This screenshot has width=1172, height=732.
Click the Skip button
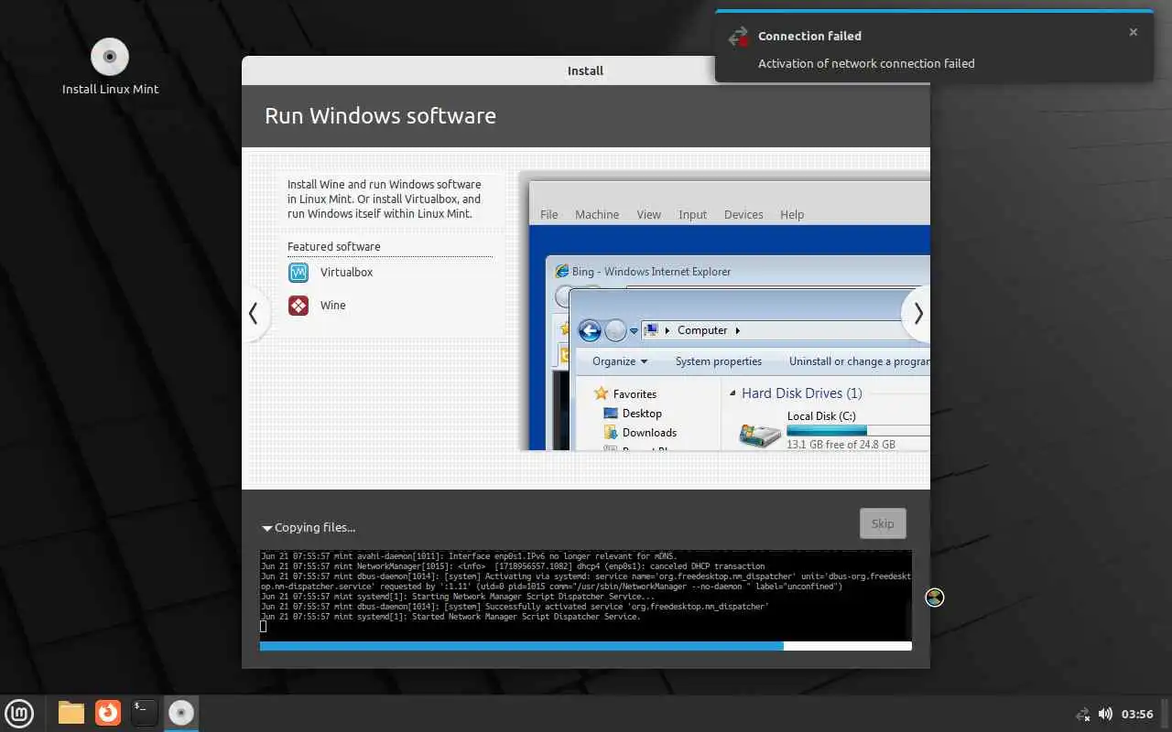click(x=883, y=523)
